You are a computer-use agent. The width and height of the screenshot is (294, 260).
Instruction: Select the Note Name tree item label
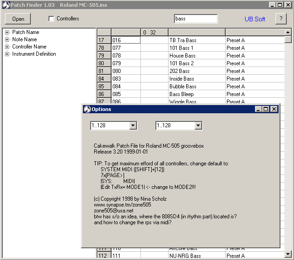tap(24, 39)
